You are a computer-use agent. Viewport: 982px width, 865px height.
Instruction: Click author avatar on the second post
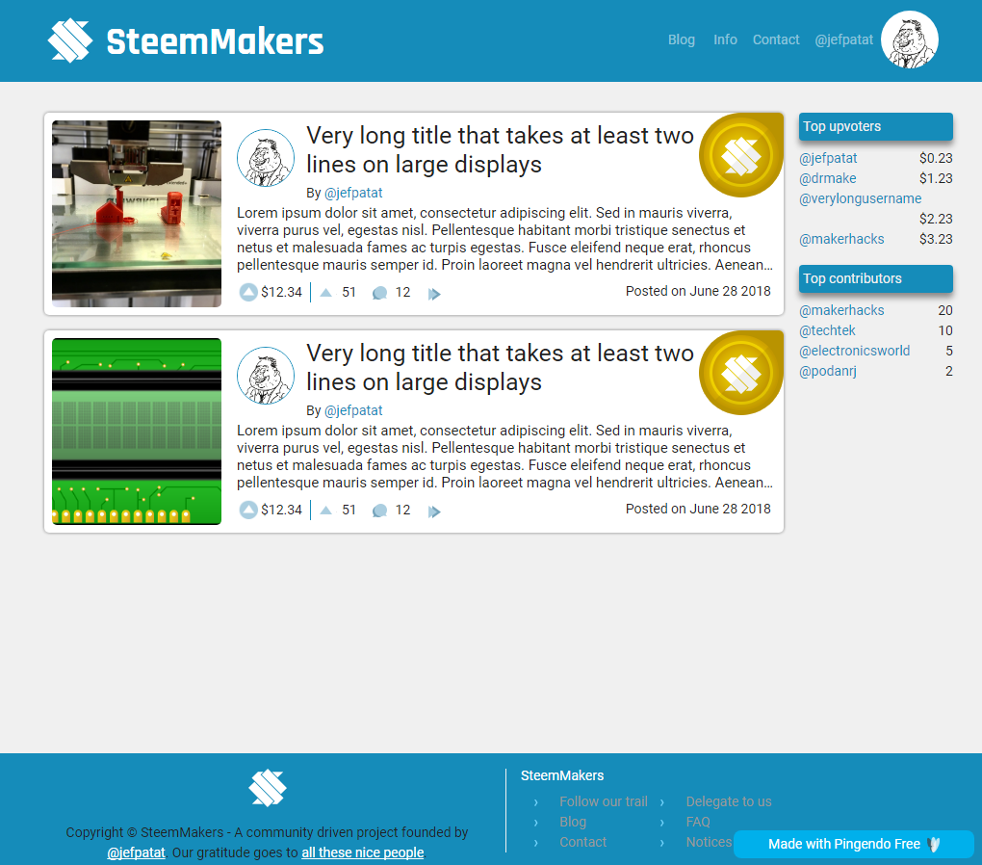pyautogui.click(x=266, y=376)
